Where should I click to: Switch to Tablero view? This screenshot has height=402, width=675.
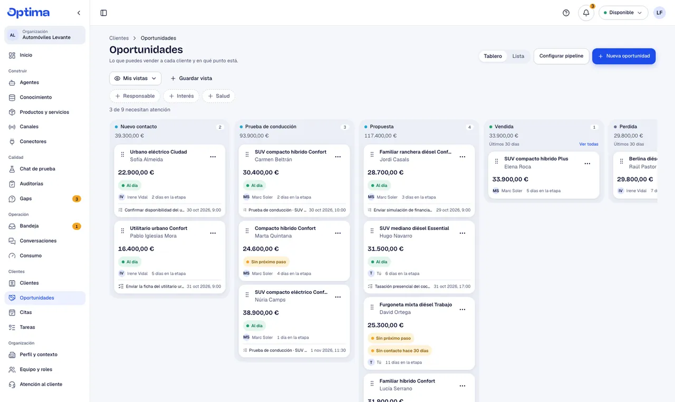pos(493,56)
